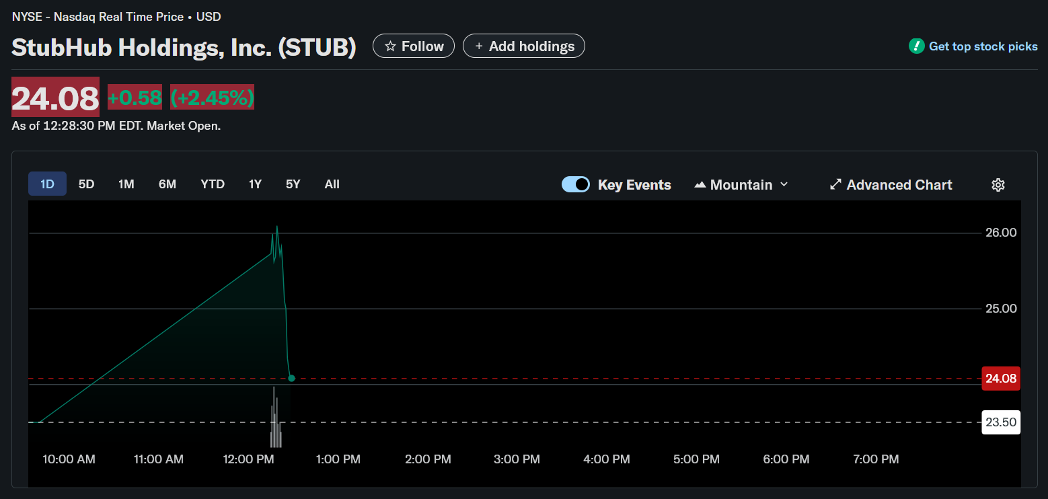Click the green exclamation badge icon
This screenshot has height=499, width=1048.
click(916, 46)
